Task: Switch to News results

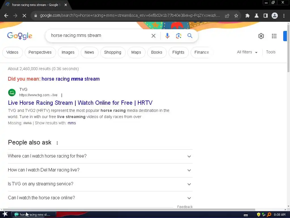Action: (89, 53)
